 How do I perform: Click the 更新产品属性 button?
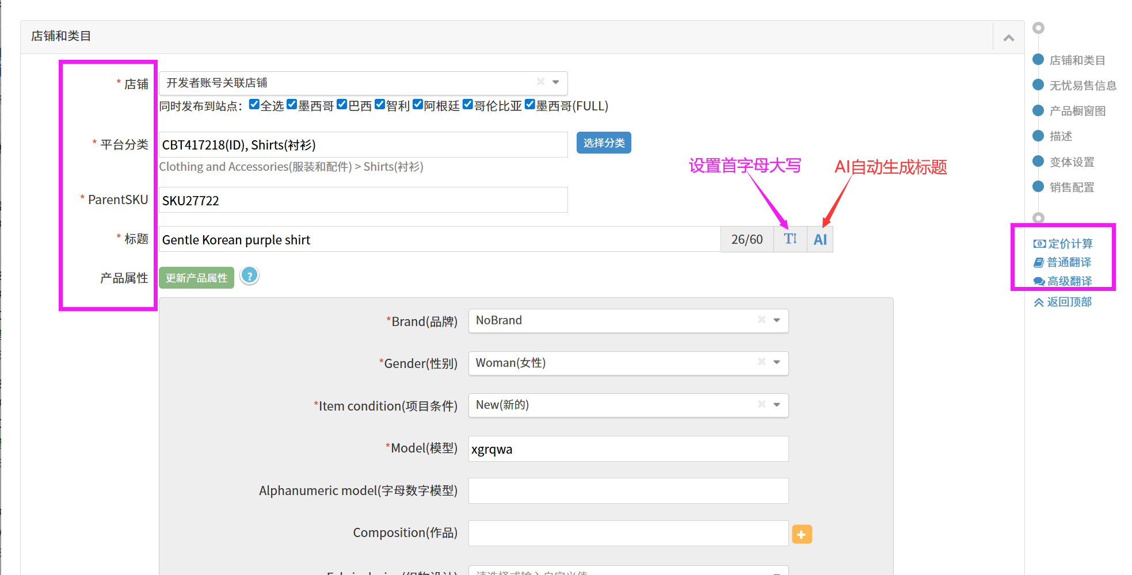[x=196, y=278]
